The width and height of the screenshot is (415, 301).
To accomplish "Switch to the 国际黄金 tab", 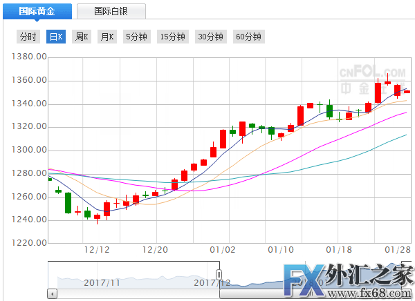I will click(37, 11).
